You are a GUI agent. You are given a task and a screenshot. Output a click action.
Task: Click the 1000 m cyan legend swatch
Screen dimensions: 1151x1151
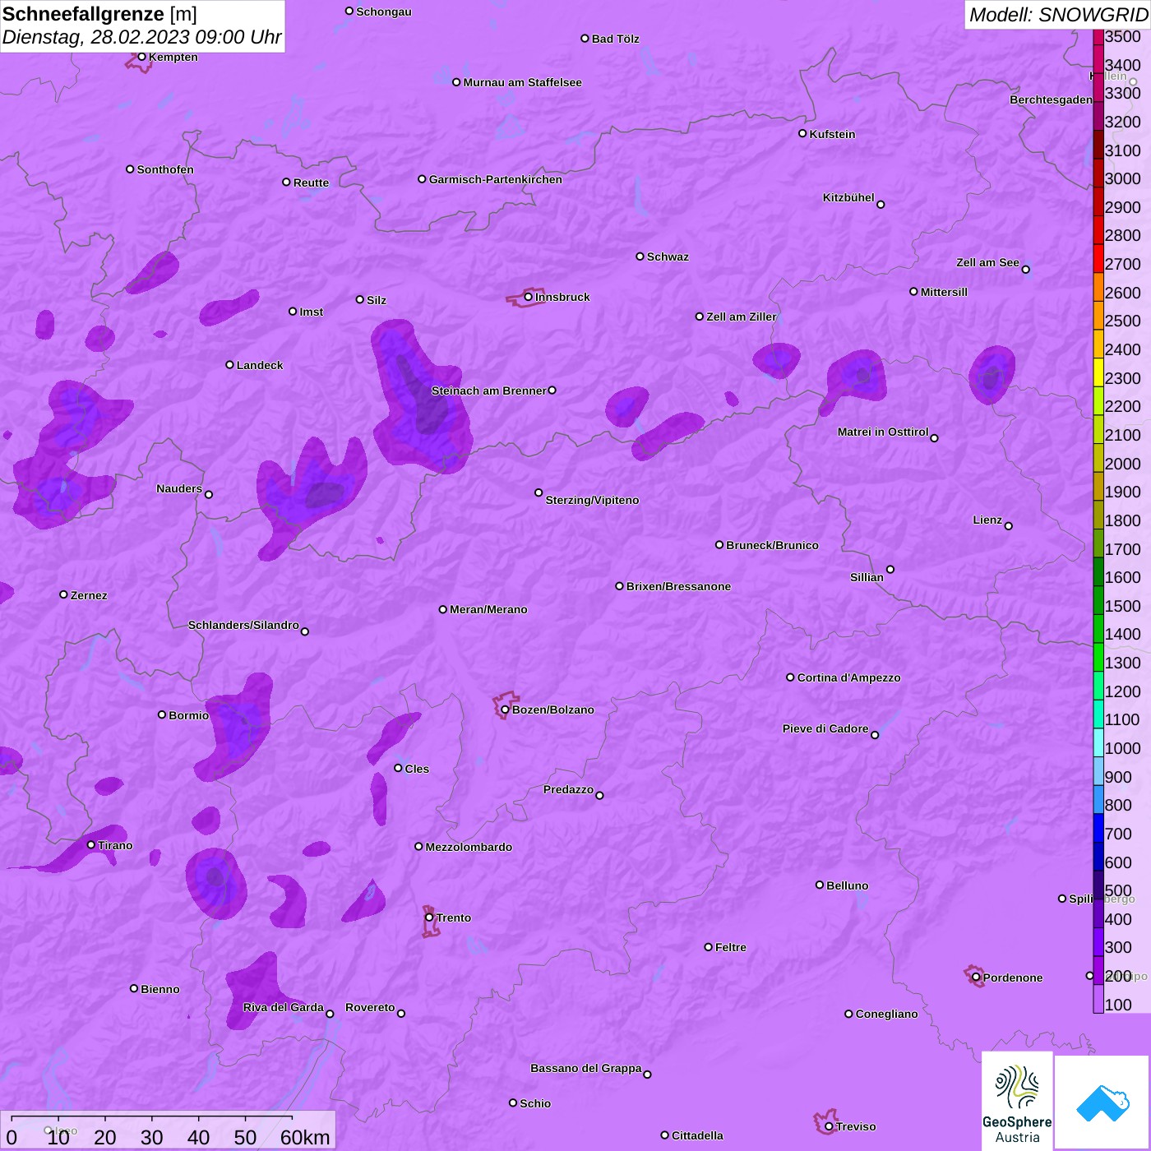[1098, 742]
